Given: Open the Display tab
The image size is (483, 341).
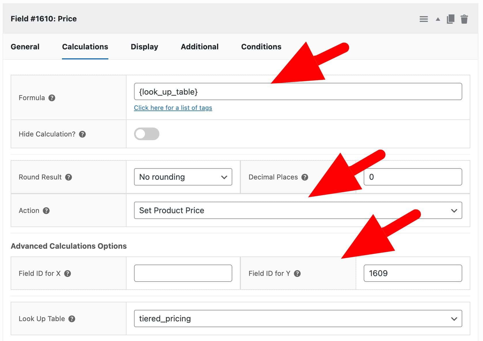Looking at the screenshot, I should (x=144, y=47).
